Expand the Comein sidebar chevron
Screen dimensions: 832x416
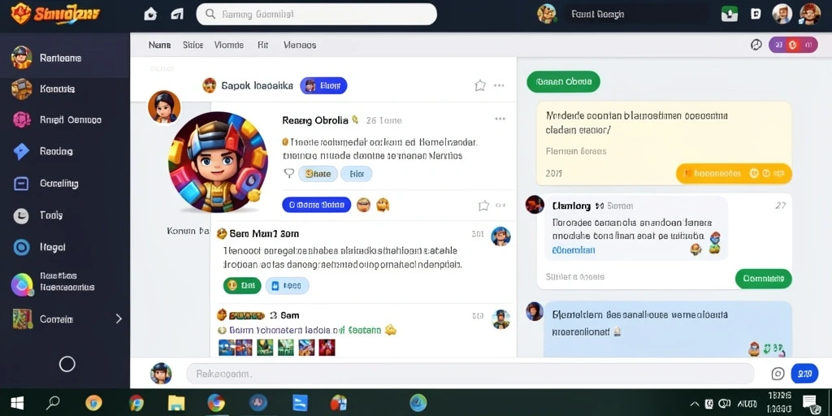click(x=119, y=318)
